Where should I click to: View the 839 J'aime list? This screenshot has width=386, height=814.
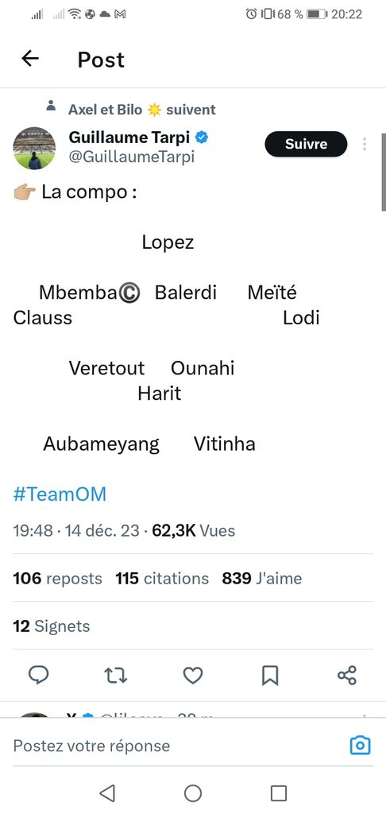[x=262, y=579]
